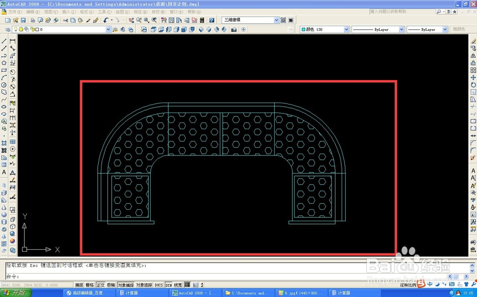Image resolution: width=477 pixels, height=297 pixels.
Task: Toggle DUCS dynamic UCS
Action: (x=159, y=285)
